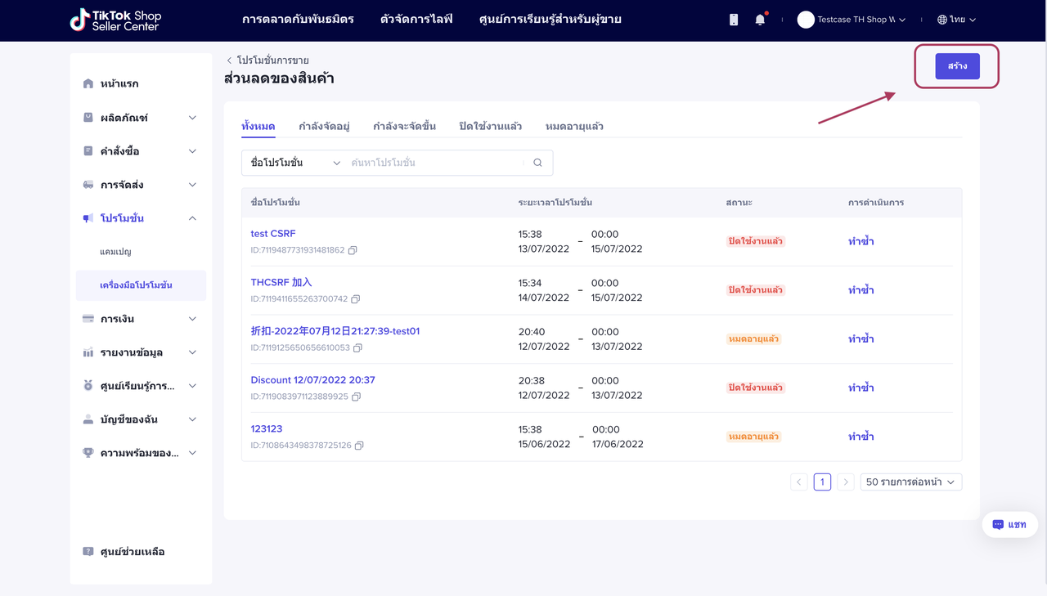Copy the ID of promotion 123123
The width and height of the screenshot is (1047, 596).
359,446
